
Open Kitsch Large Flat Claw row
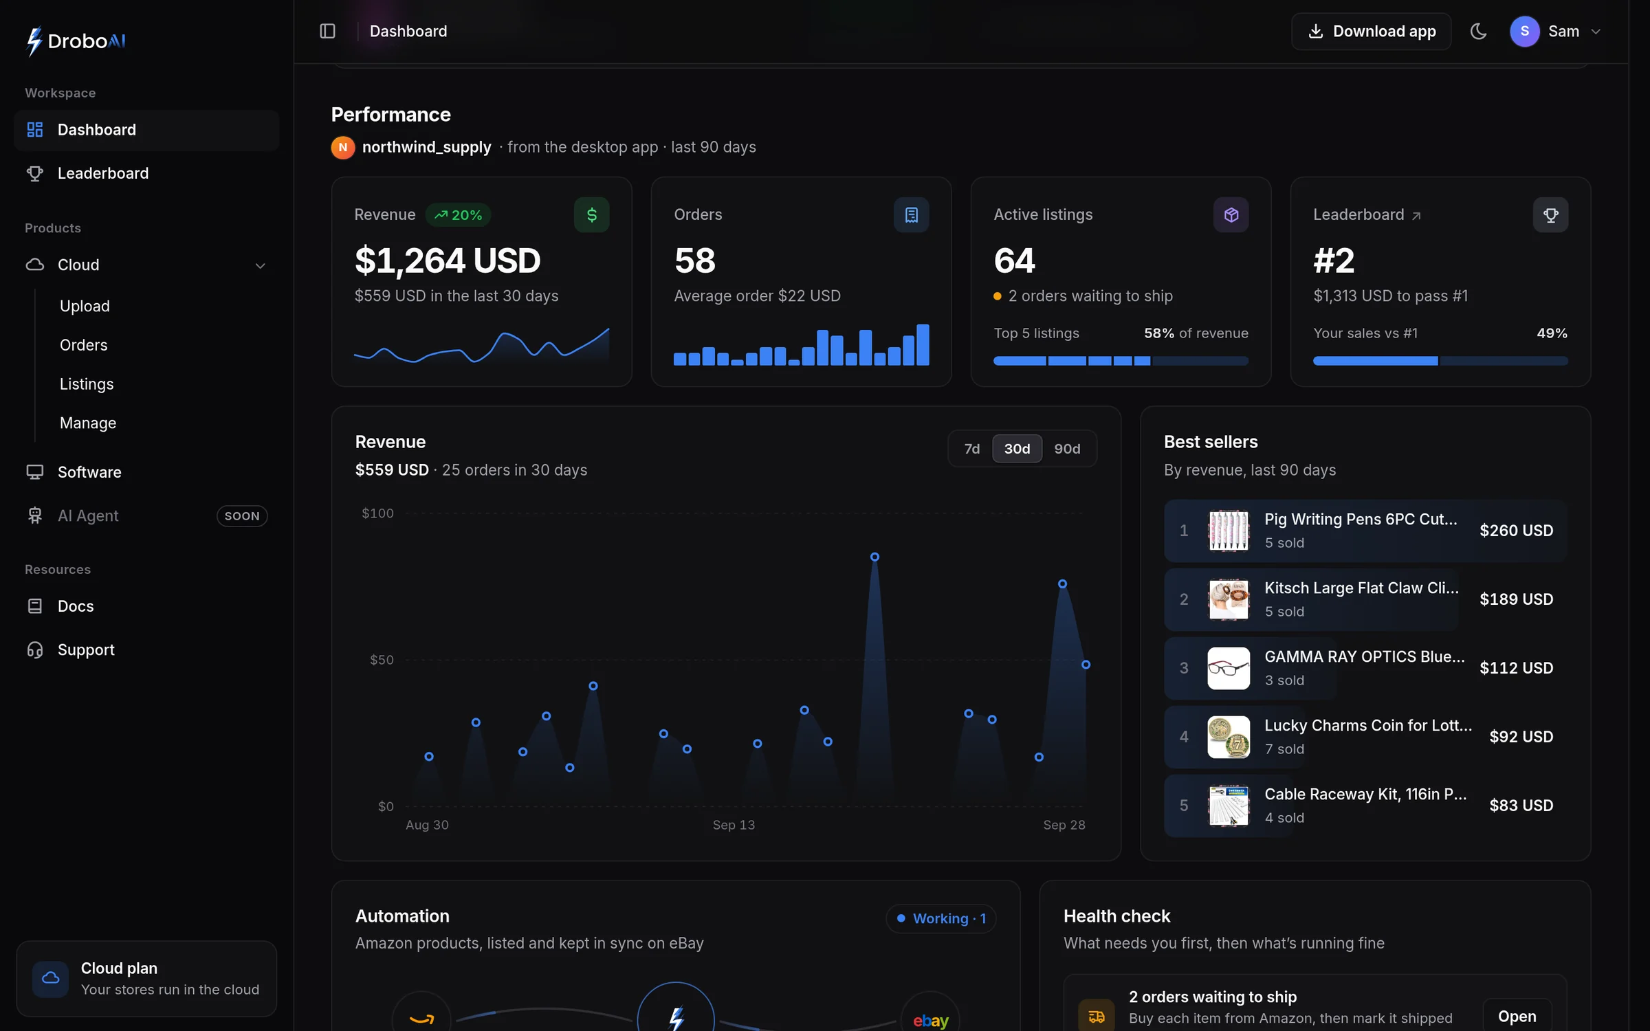1365,599
